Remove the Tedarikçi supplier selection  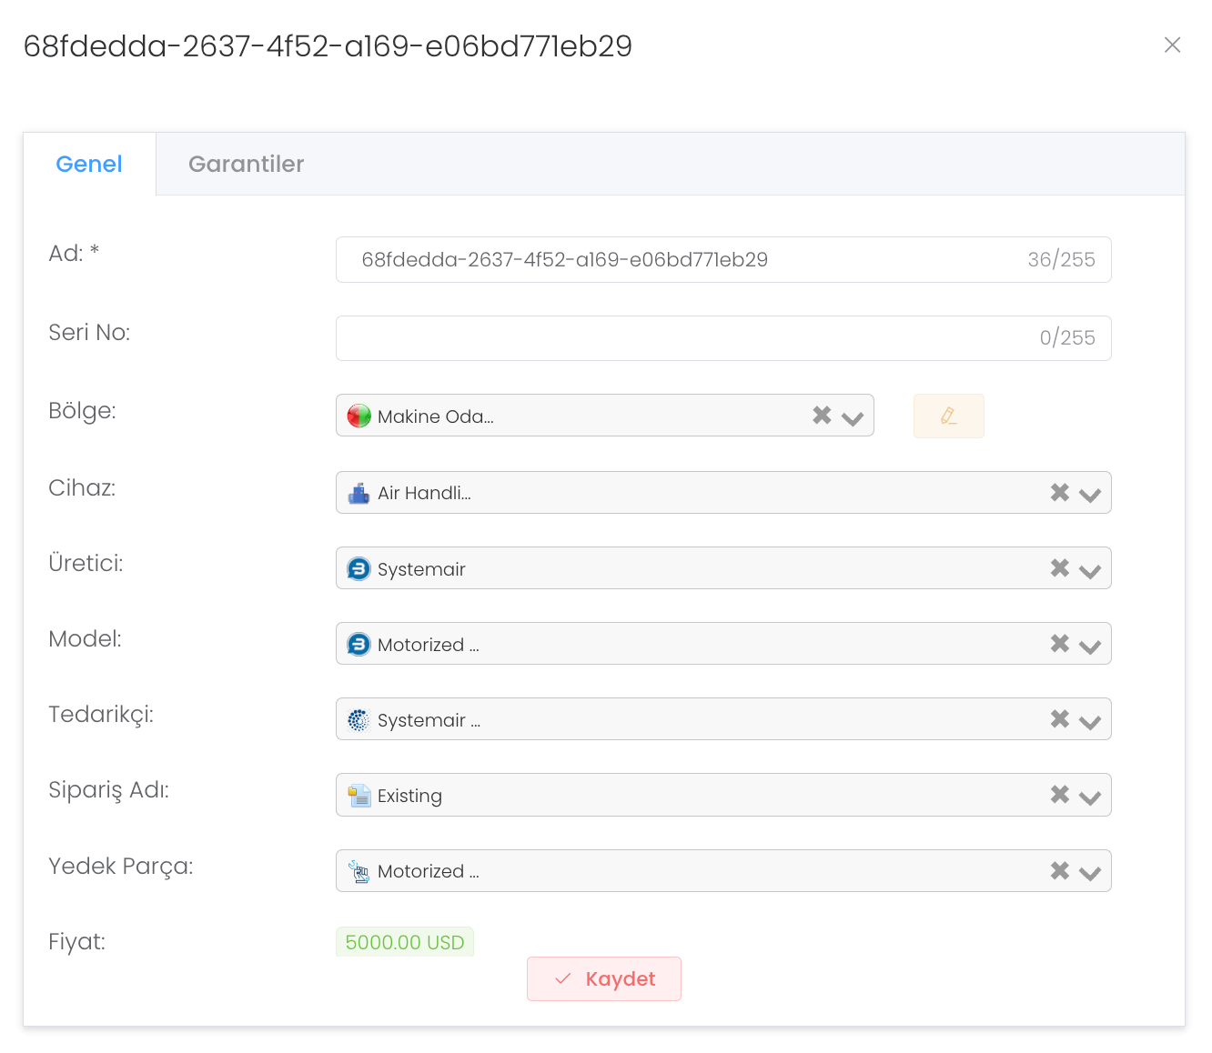click(1059, 719)
